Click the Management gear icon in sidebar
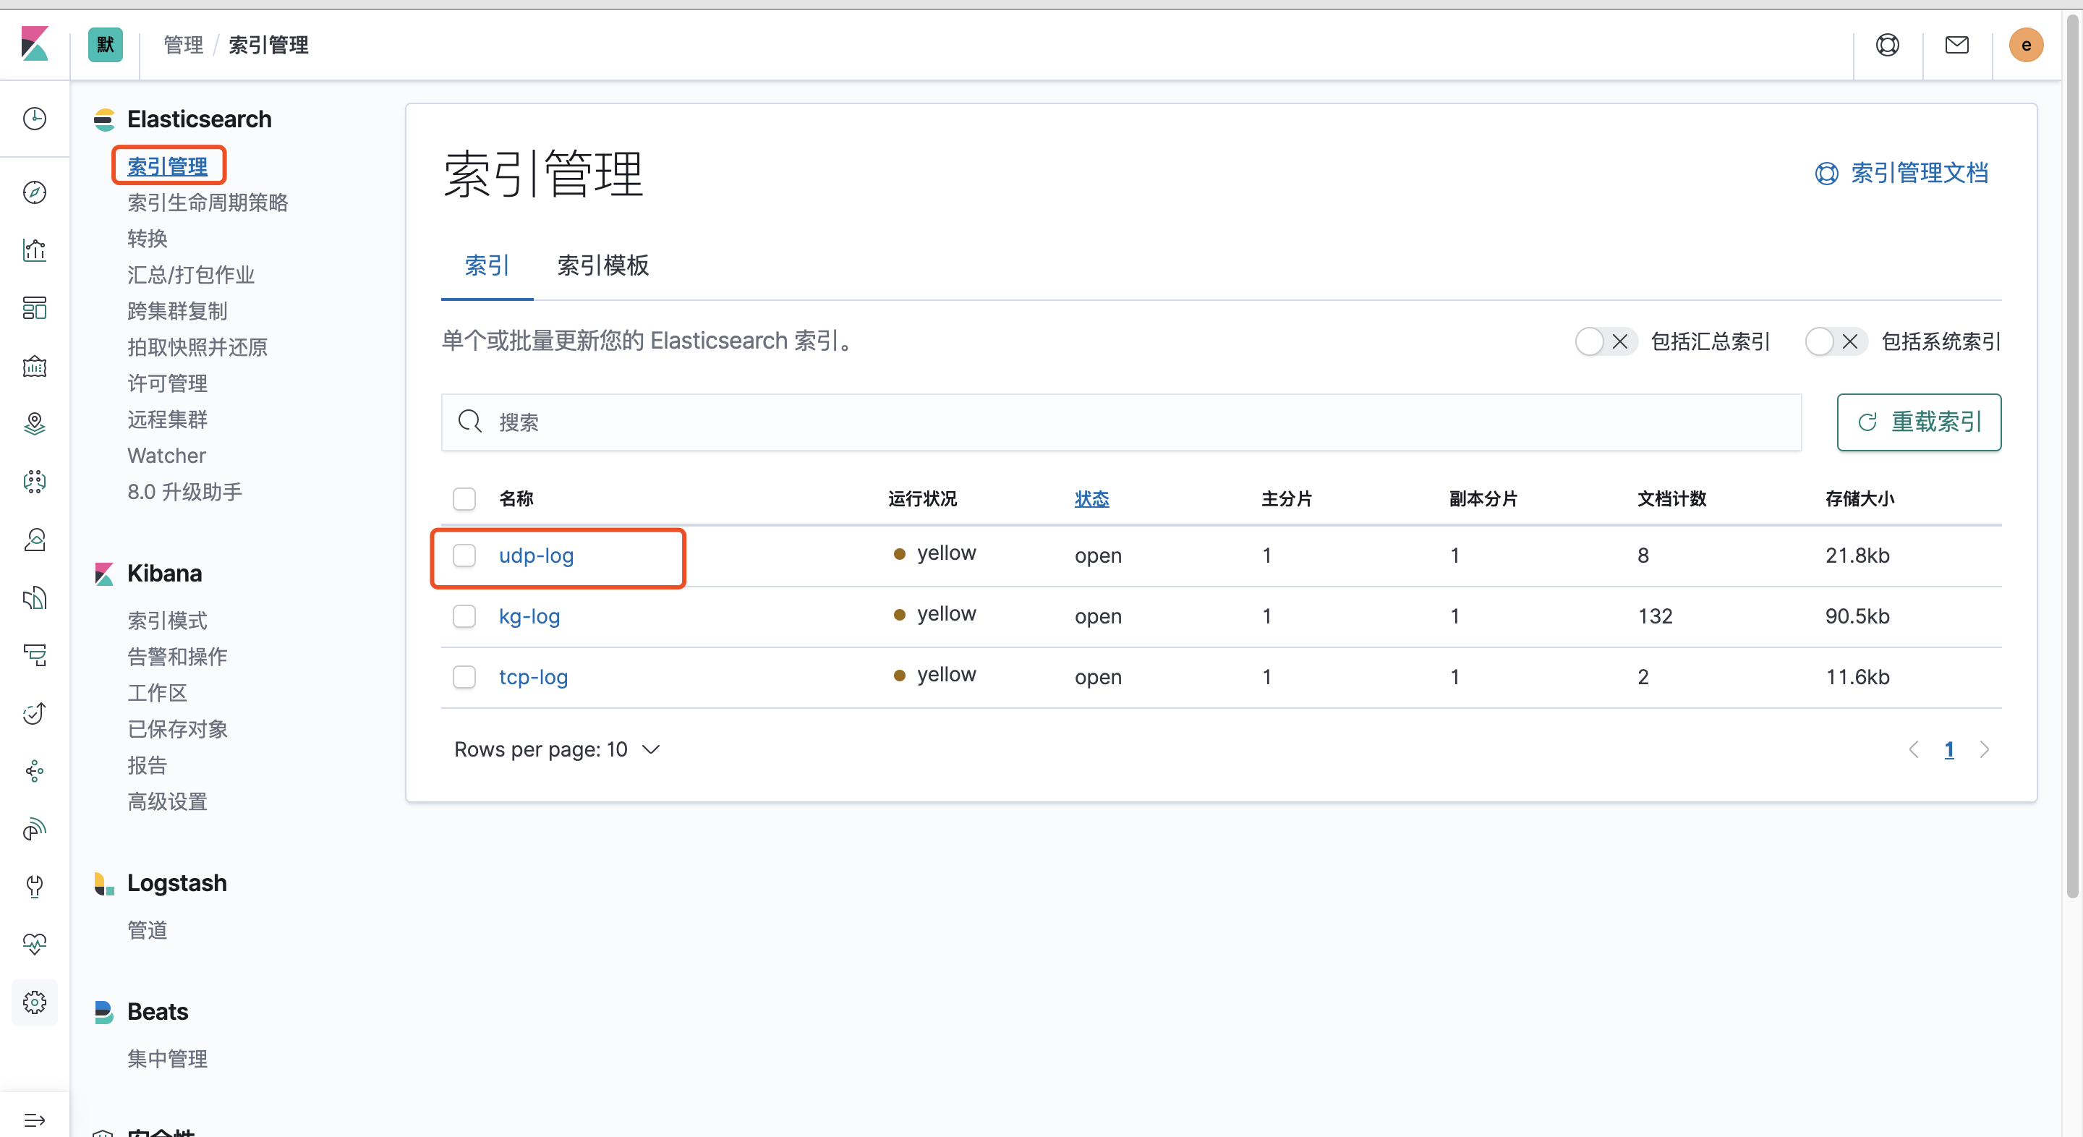 (x=34, y=1002)
